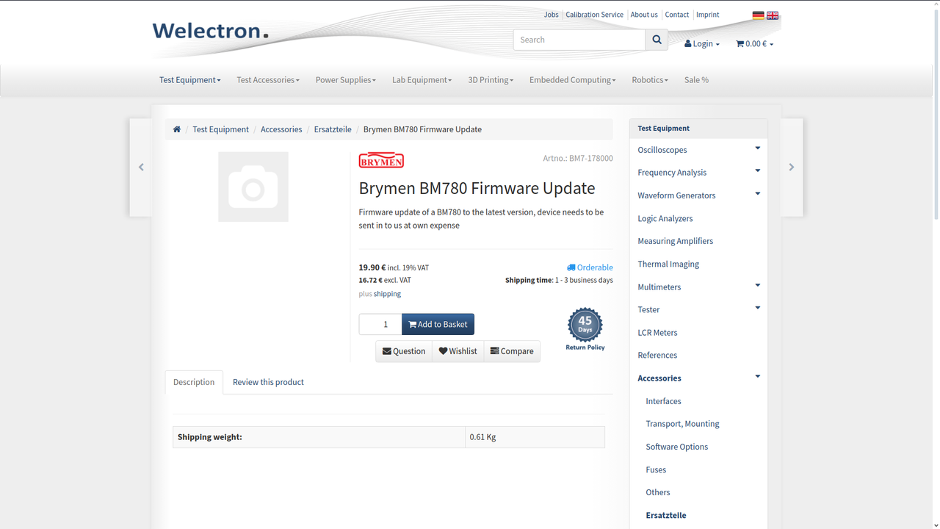Go to home via breadcrumb house icon

[177, 129]
